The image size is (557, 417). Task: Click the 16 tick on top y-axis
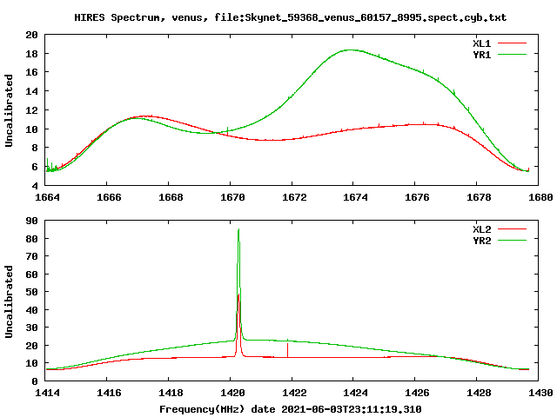tap(31, 72)
